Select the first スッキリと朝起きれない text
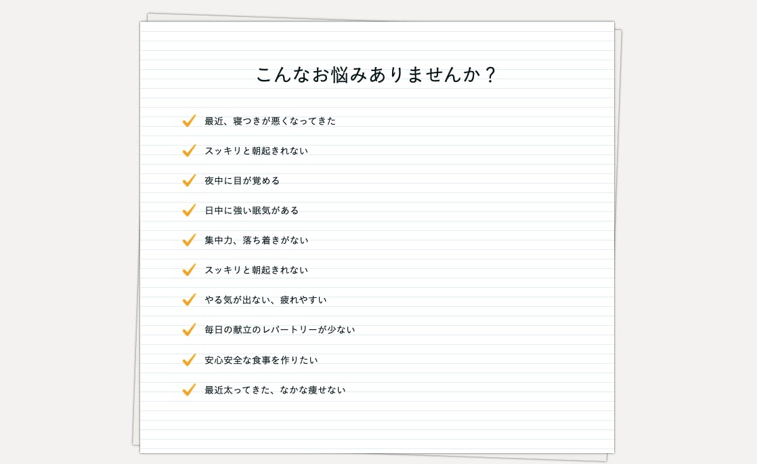 pos(256,151)
